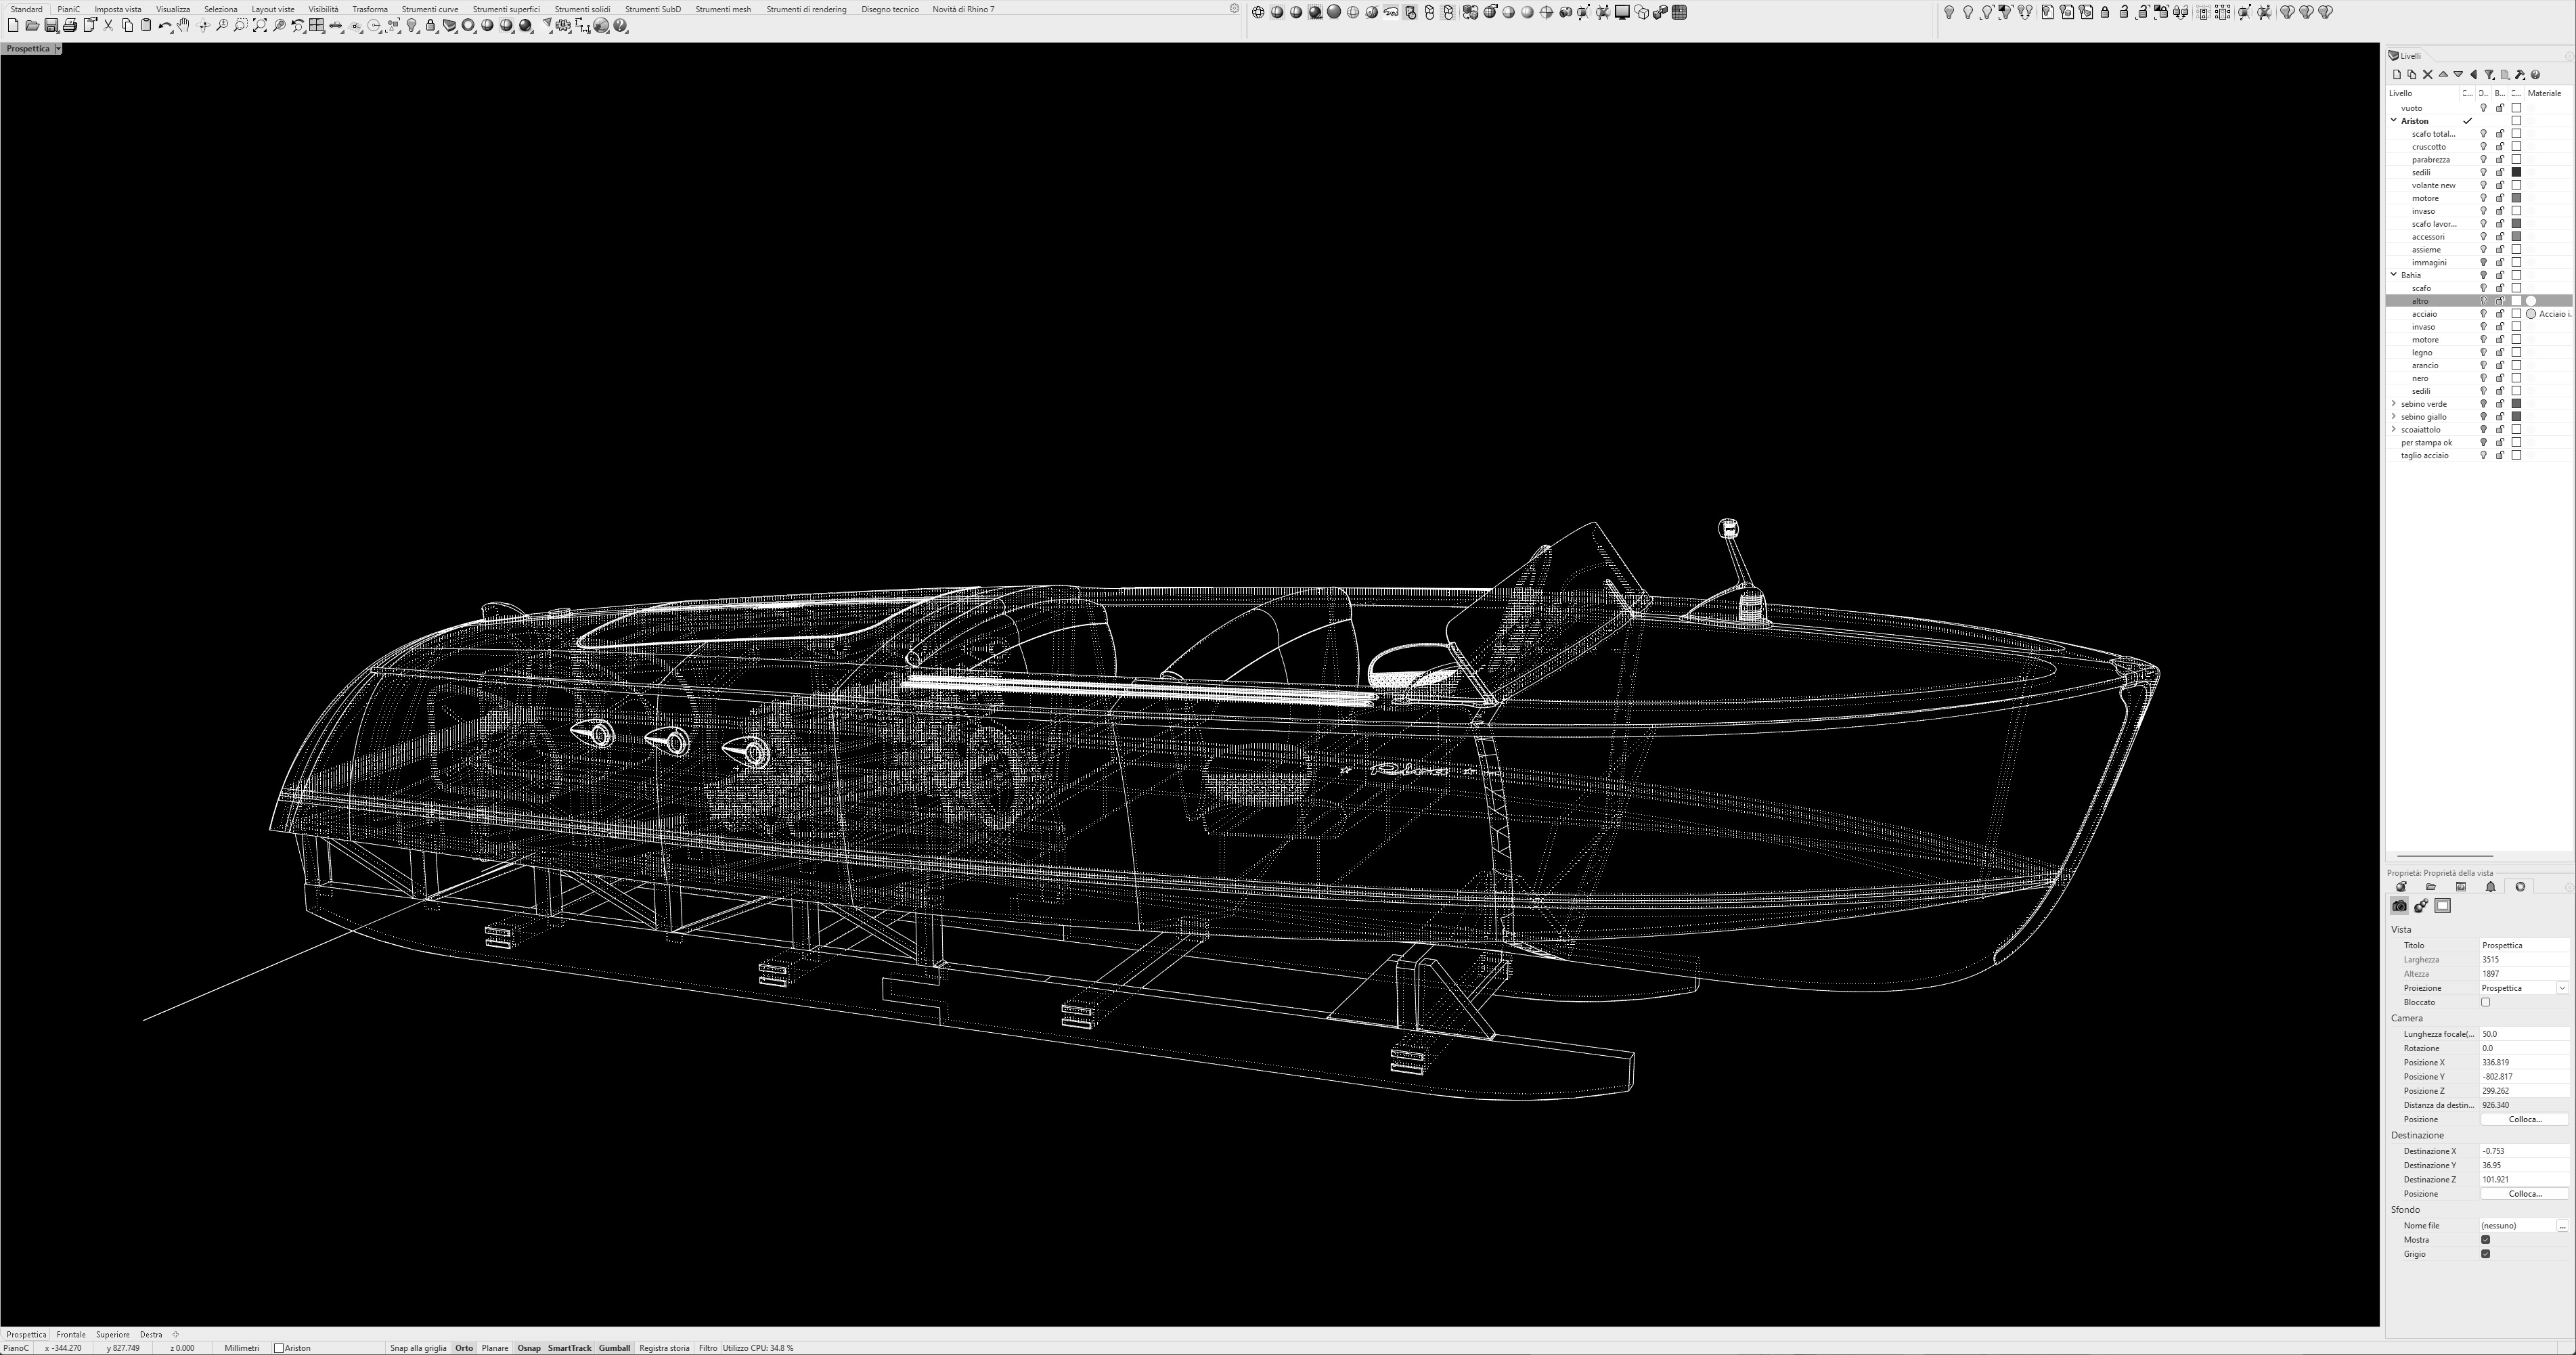Uncheck the Grigio background checkbox

[x=2485, y=1254]
